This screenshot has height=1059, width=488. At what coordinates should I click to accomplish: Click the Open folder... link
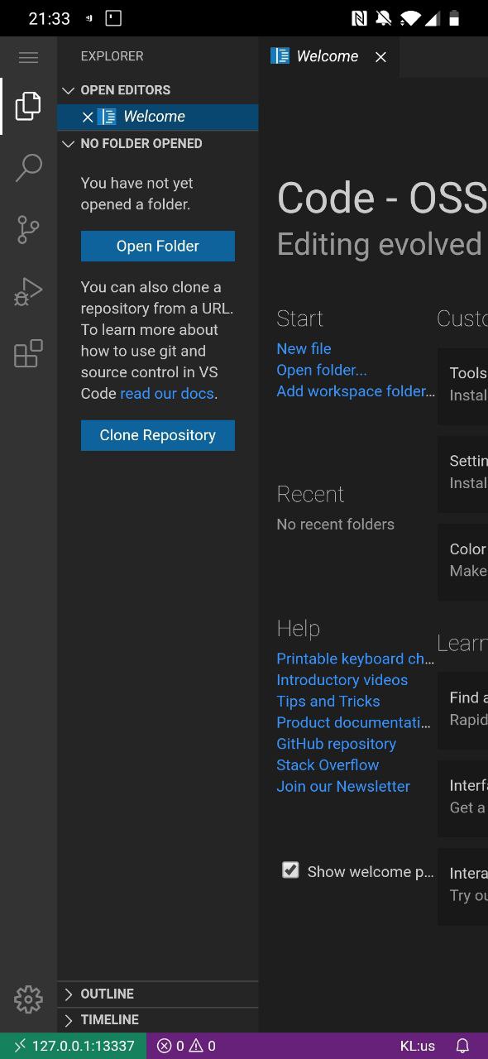(x=322, y=370)
